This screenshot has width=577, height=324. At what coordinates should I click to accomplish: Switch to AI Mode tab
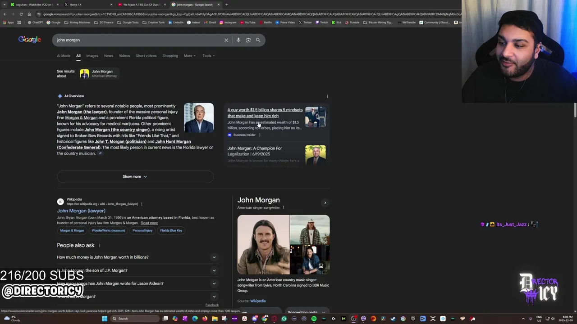click(64, 56)
